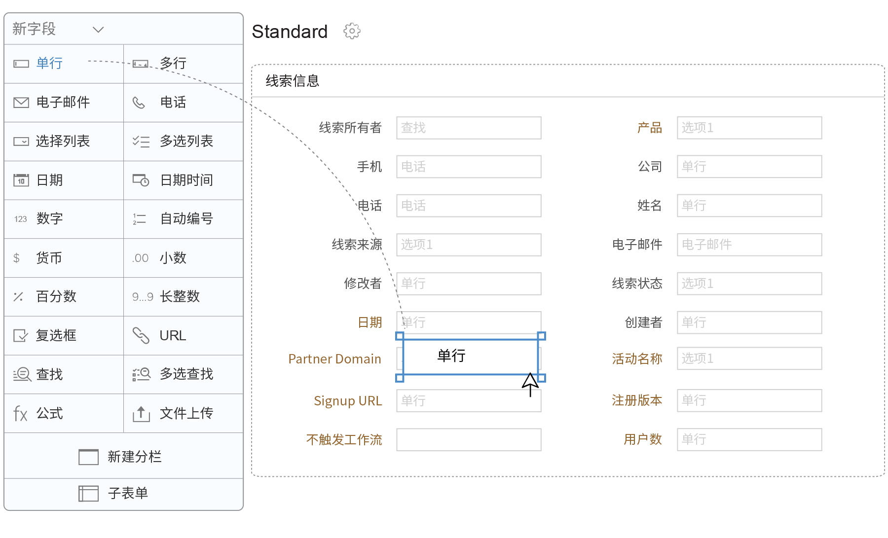Expand the 新字段 panel dropdown chevron
Image resolution: width=888 pixels, height=538 pixels.
pos(98,30)
